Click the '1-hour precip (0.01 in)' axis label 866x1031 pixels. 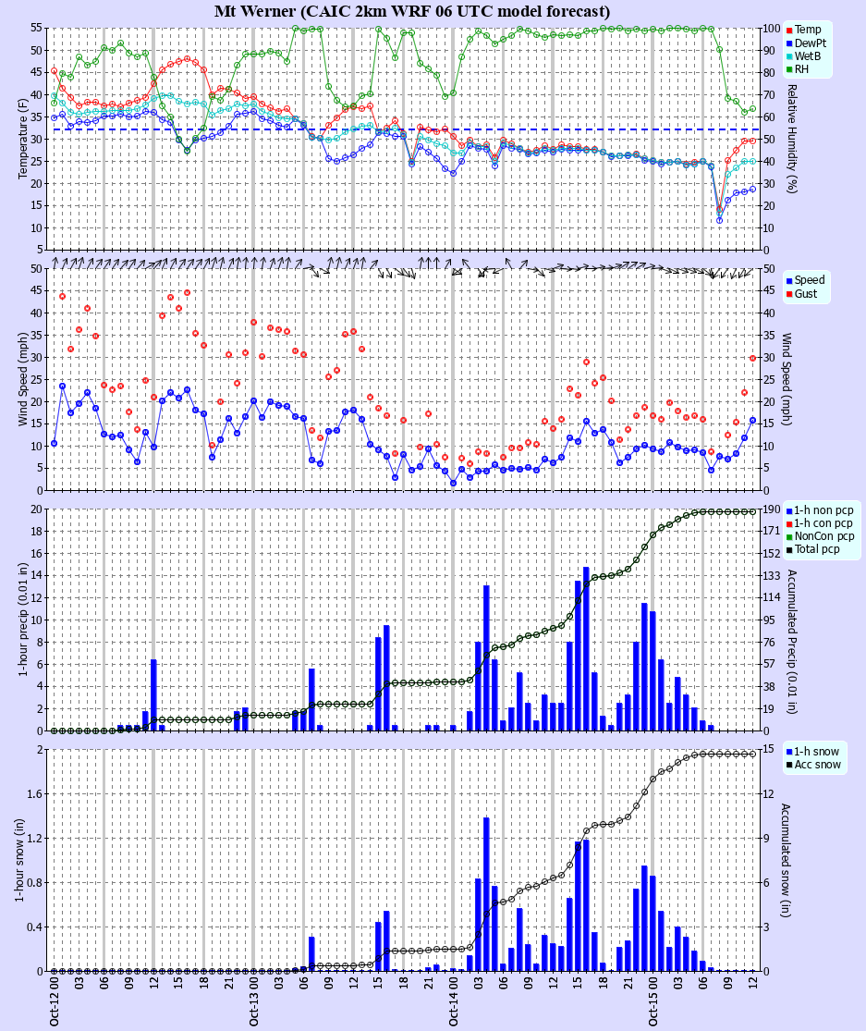pos(23,620)
